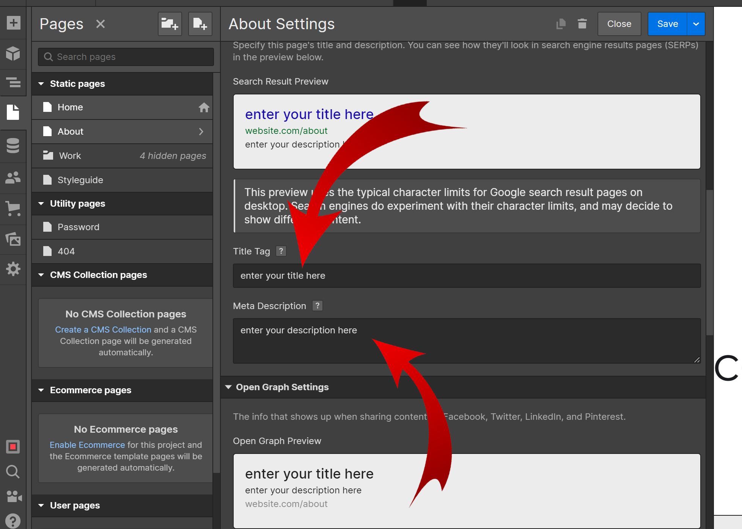Select the Pages icon in sidebar
The width and height of the screenshot is (742, 529).
point(13,112)
